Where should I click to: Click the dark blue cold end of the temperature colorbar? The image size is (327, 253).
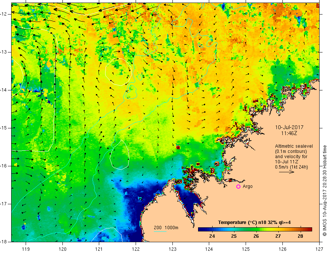pyautogui.click(x=201, y=230)
